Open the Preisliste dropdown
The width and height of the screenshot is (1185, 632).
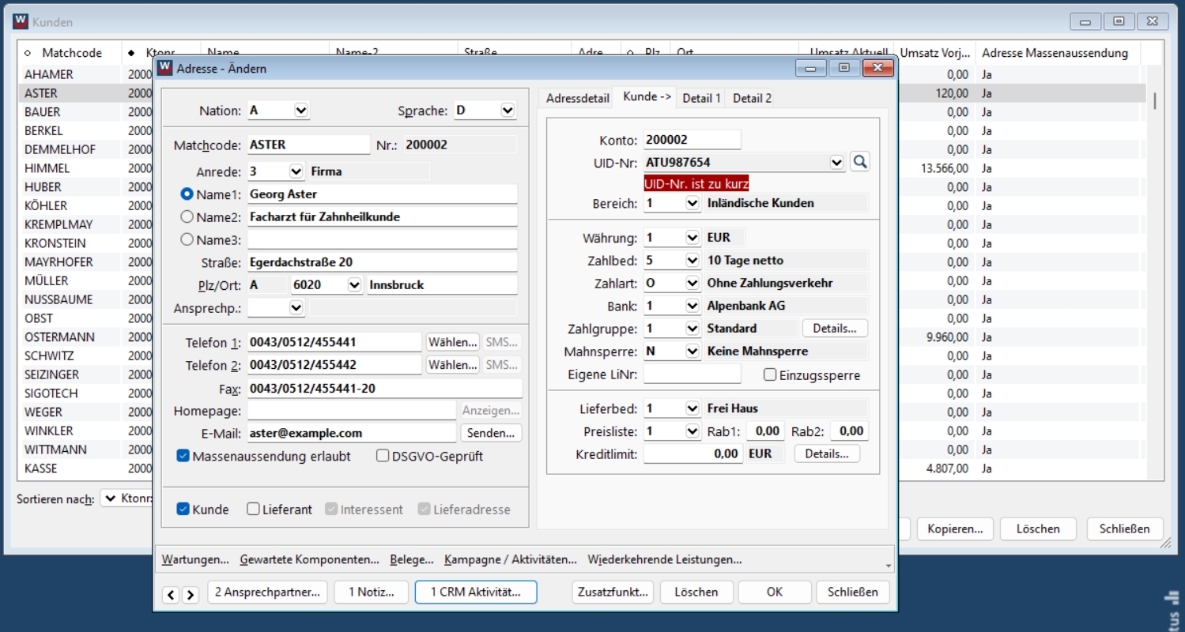693,431
